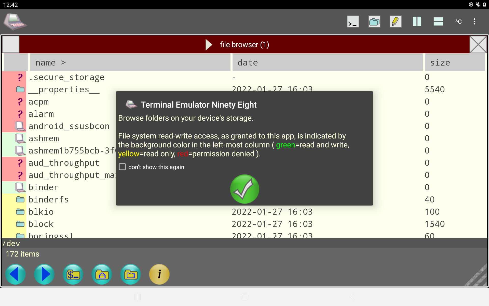Image resolution: width=489 pixels, height=306 pixels.
Task: Open the blkio folder
Action: pyautogui.click(x=41, y=212)
